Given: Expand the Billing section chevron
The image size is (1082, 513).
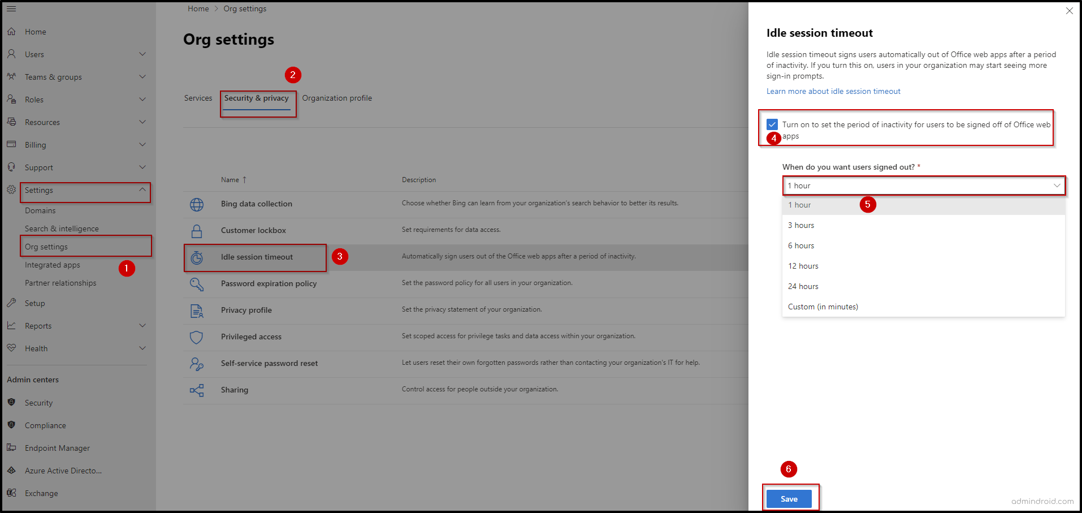Looking at the screenshot, I should click(142, 145).
